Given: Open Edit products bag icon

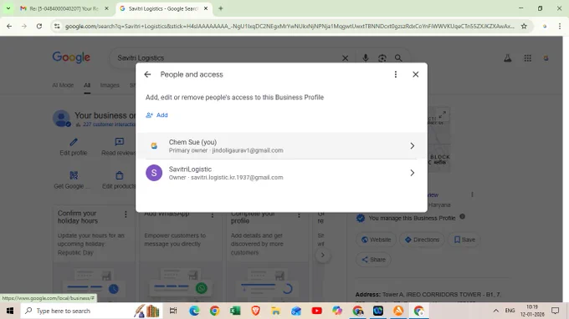Looking at the screenshot, I should coord(120,175).
